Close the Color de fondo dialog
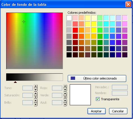Image resolution: width=133 pixels, height=119 pixels. [128, 4]
